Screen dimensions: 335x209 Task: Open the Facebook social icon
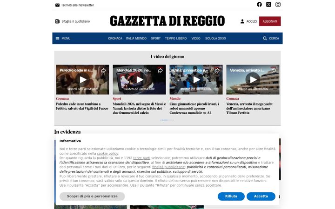pyautogui.click(x=259, y=5)
